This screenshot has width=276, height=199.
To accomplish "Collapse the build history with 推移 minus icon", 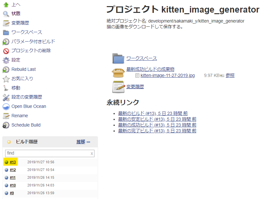I will point(88,142).
